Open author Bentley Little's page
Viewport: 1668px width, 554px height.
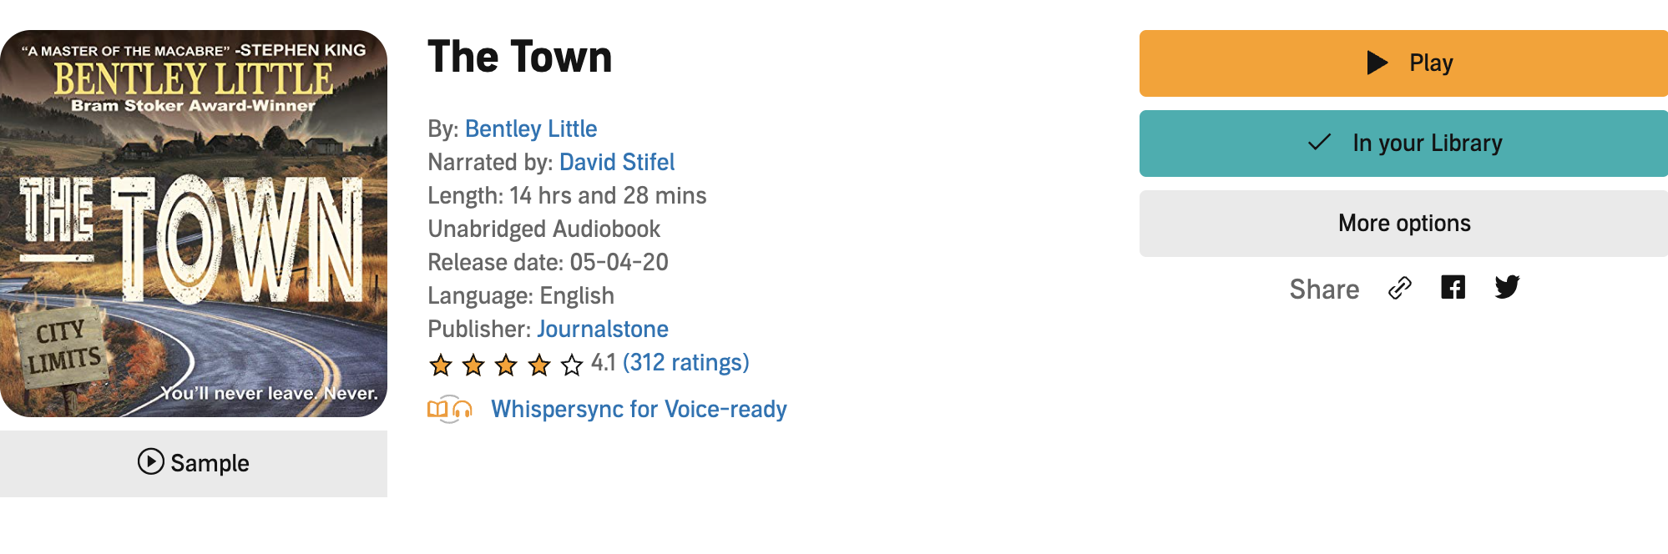(x=531, y=128)
